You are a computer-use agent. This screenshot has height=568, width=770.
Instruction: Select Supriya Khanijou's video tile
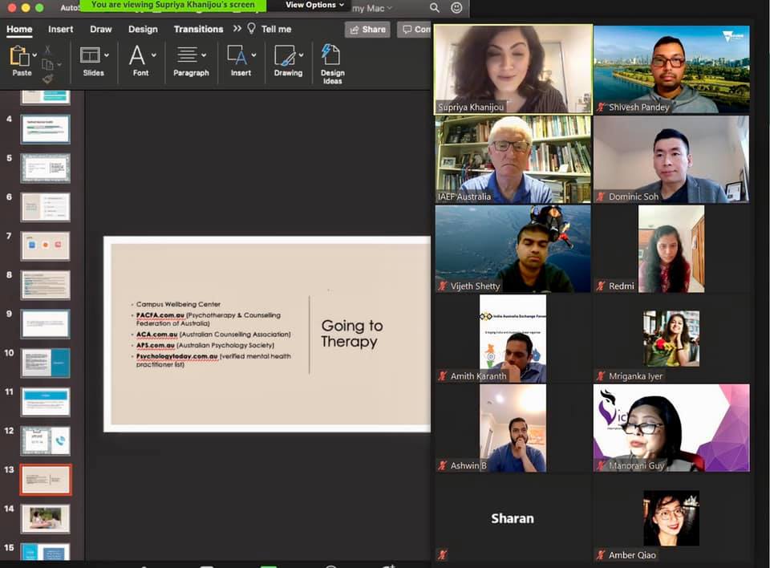tap(513, 69)
